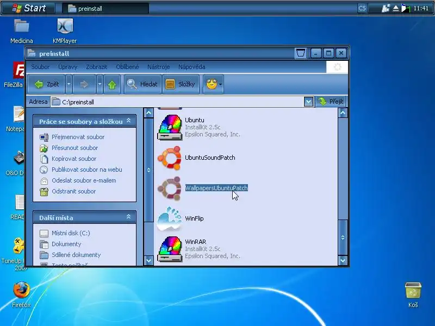Open the Soubor menu
This screenshot has height=326, width=435.
point(40,67)
